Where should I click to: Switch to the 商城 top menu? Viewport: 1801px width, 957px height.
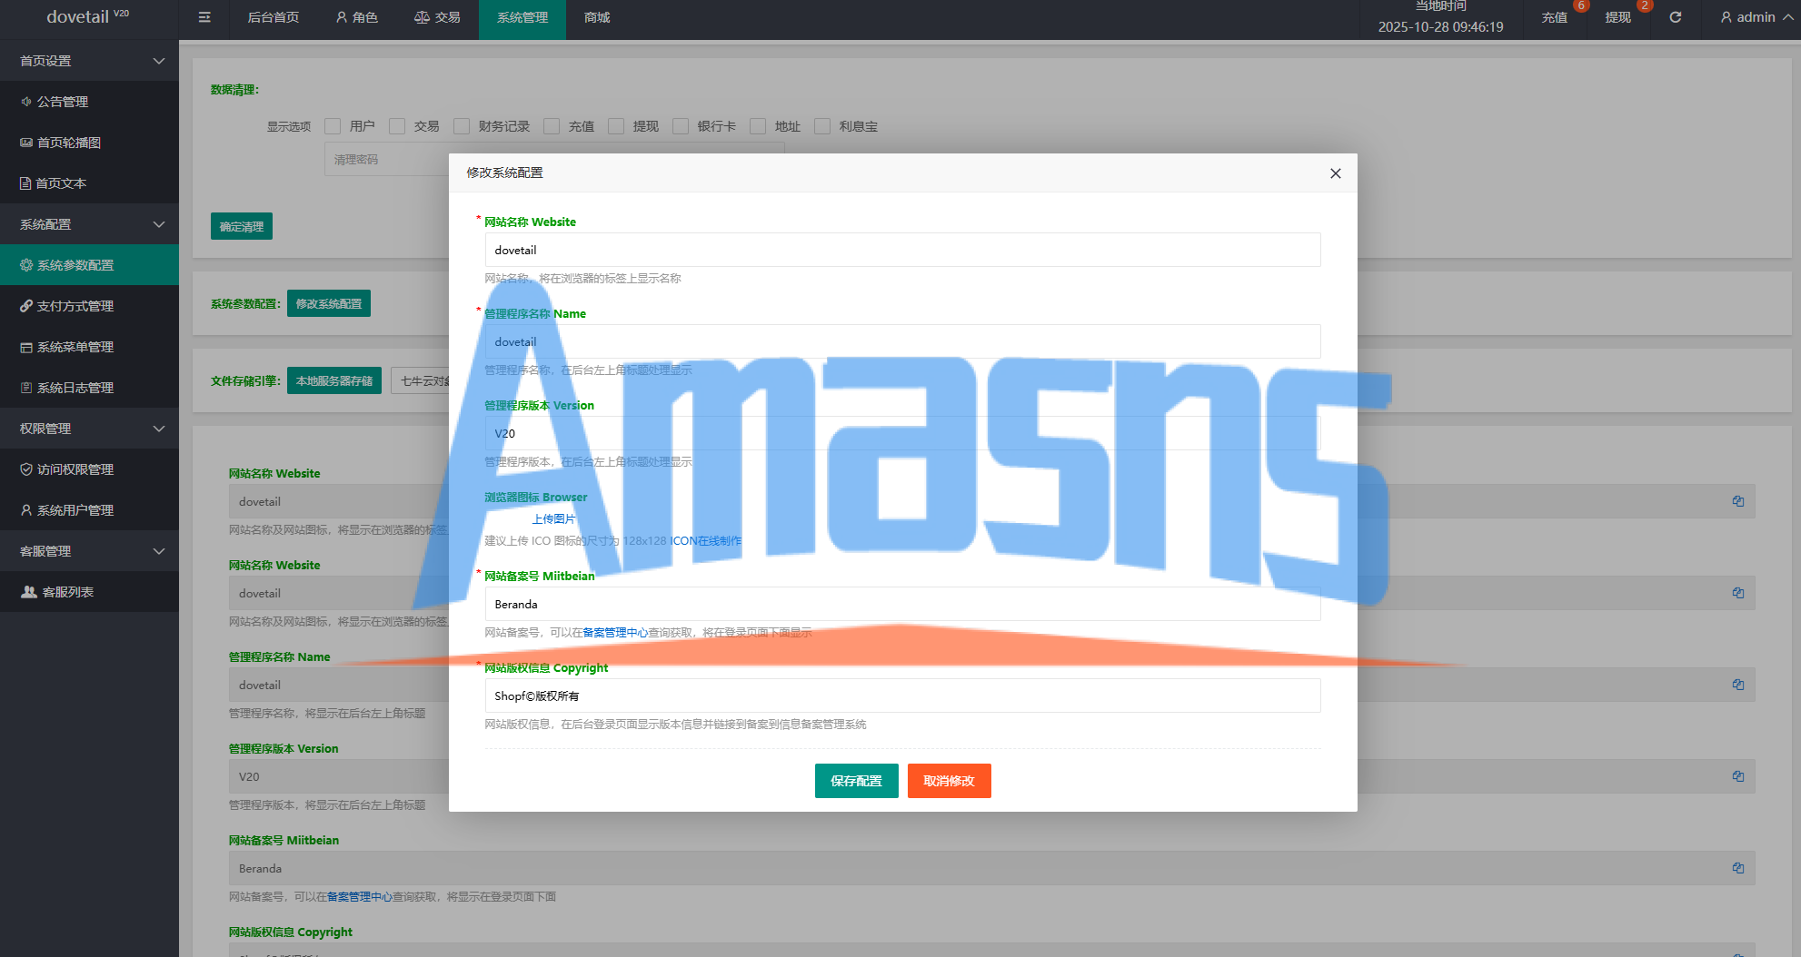pos(597,17)
